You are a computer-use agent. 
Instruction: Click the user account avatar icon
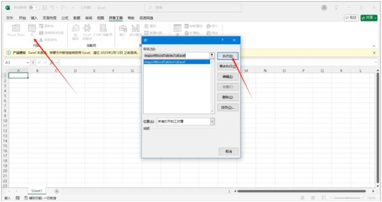click(x=324, y=7)
